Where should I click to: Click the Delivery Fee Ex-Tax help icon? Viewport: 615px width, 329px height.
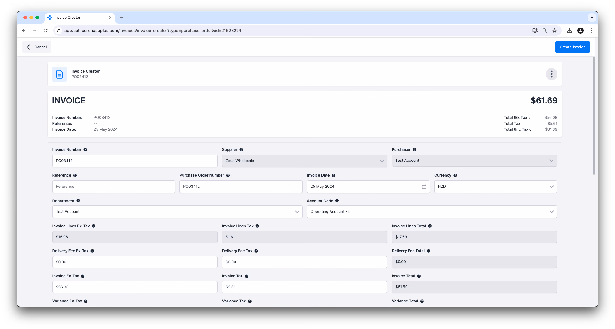92,251
